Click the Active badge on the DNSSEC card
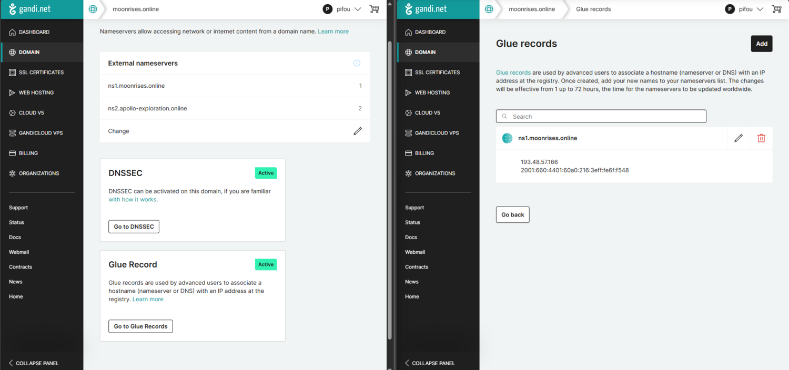The image size is (789, 370). tap(266, 173)
